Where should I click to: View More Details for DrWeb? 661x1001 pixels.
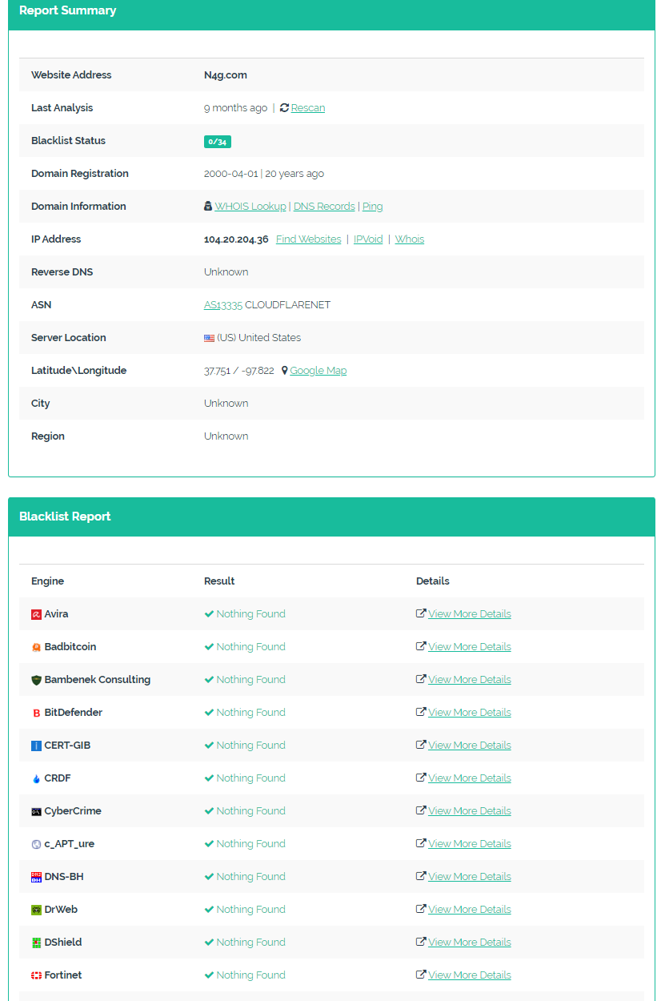[470, 910]
